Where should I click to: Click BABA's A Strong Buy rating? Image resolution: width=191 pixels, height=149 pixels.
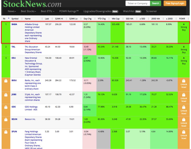[x=184, y=27]
